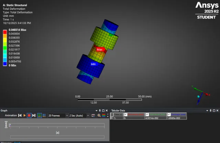The height and width of the screenshot is (143, 220).
Task: Click the blue Min probe label
Action: (94, 64)
